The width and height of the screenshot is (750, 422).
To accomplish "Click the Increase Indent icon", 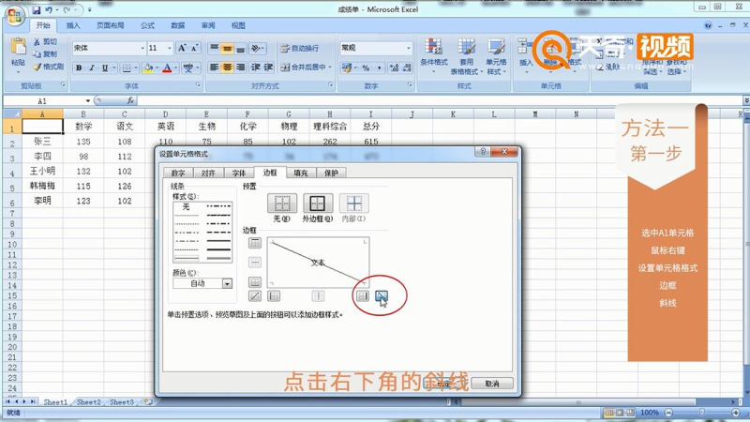I will pyautogui.click(x=268, y=68).
